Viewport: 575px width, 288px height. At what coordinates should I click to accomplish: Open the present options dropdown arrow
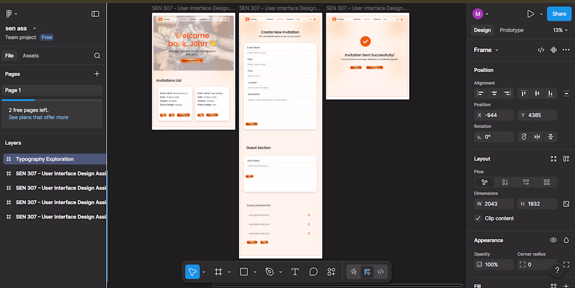pos(541,14)
